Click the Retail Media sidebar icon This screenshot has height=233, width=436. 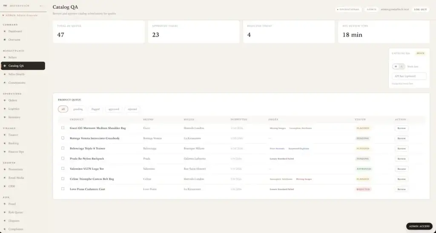point(5,177)
